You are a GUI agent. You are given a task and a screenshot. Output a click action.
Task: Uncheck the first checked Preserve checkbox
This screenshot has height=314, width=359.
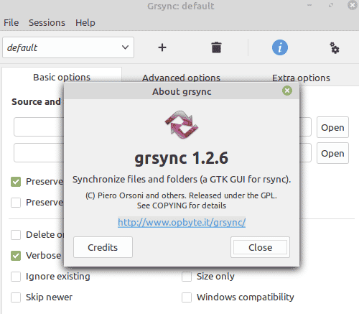click(x=16, y=182)
